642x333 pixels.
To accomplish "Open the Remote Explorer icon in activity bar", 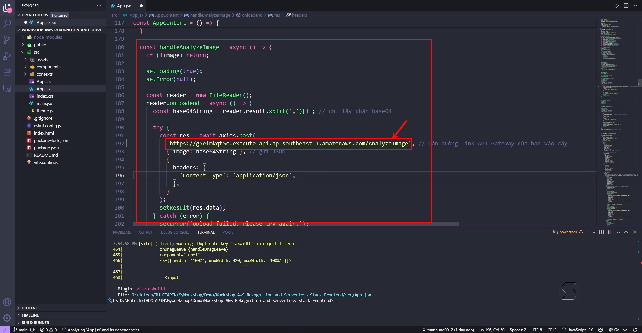I will point(7,88).
